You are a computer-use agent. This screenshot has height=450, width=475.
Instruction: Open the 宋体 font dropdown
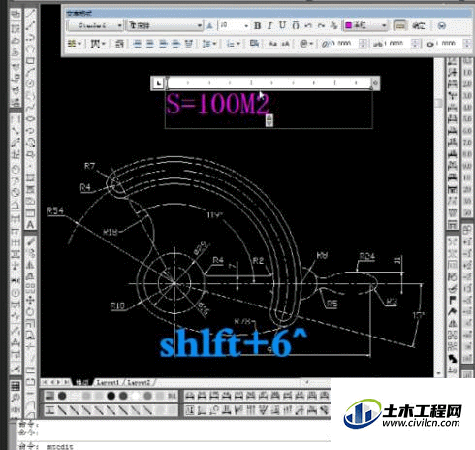(x=165, y=25)
